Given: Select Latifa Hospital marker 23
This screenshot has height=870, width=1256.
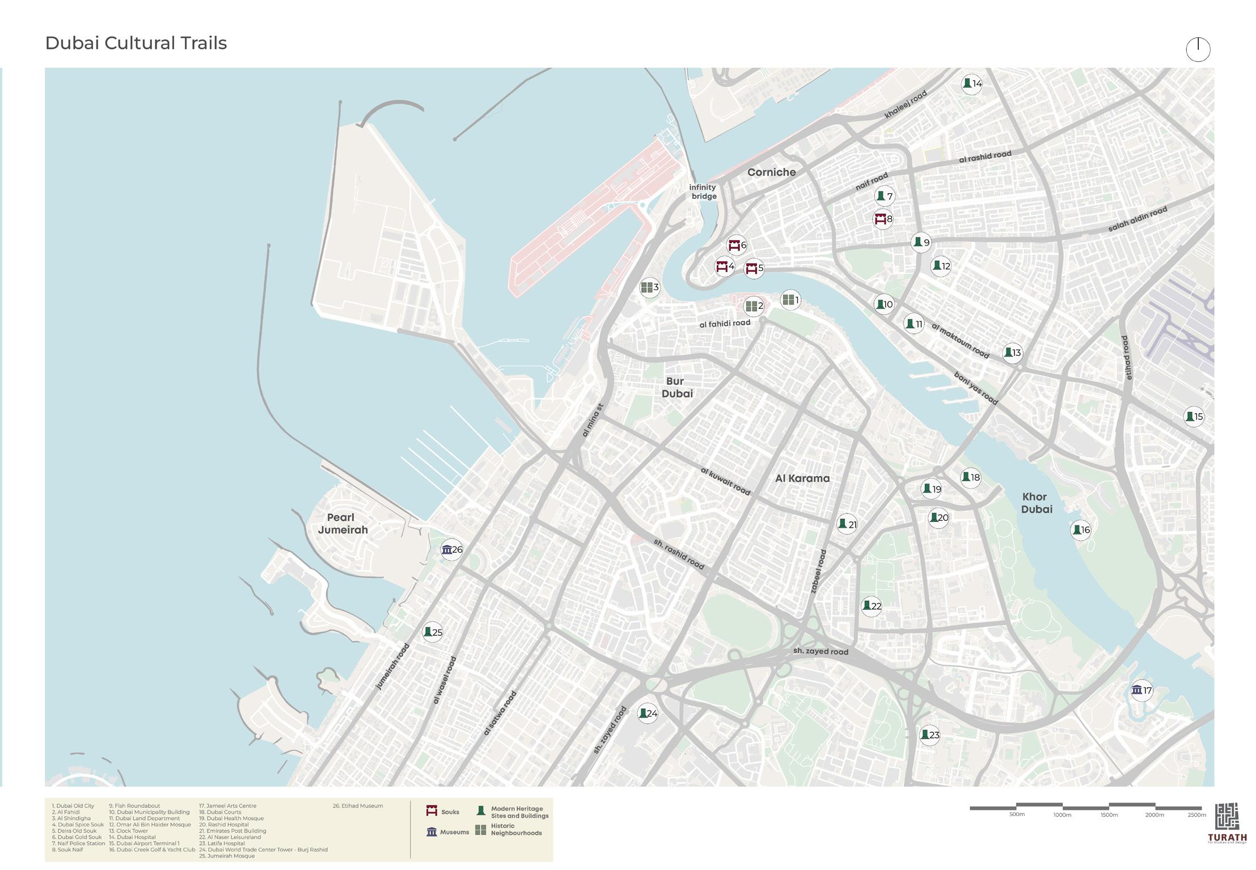Looking at the screenshot, I should (929, 735).
